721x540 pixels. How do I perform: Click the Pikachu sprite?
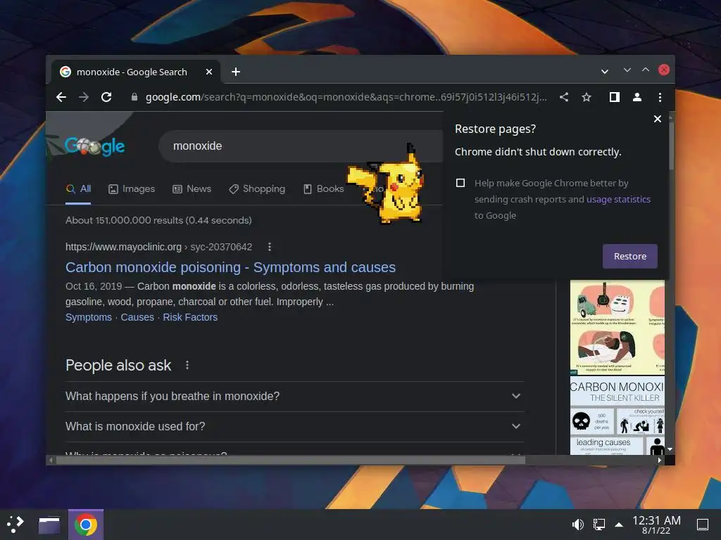click(387, 185)
